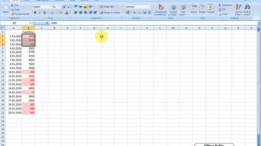
Task: Toggle Italic formatting
Action: pyautogui.click(x=40, y=13)
